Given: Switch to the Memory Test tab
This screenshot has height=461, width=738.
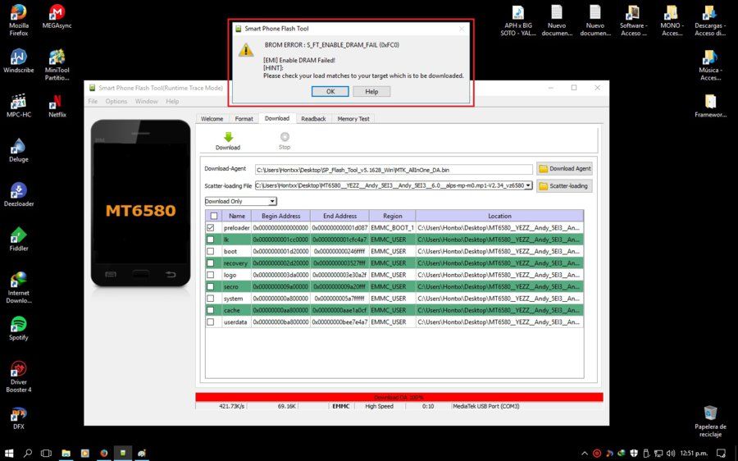Looking at the screenshot, I should coord(353,119).
